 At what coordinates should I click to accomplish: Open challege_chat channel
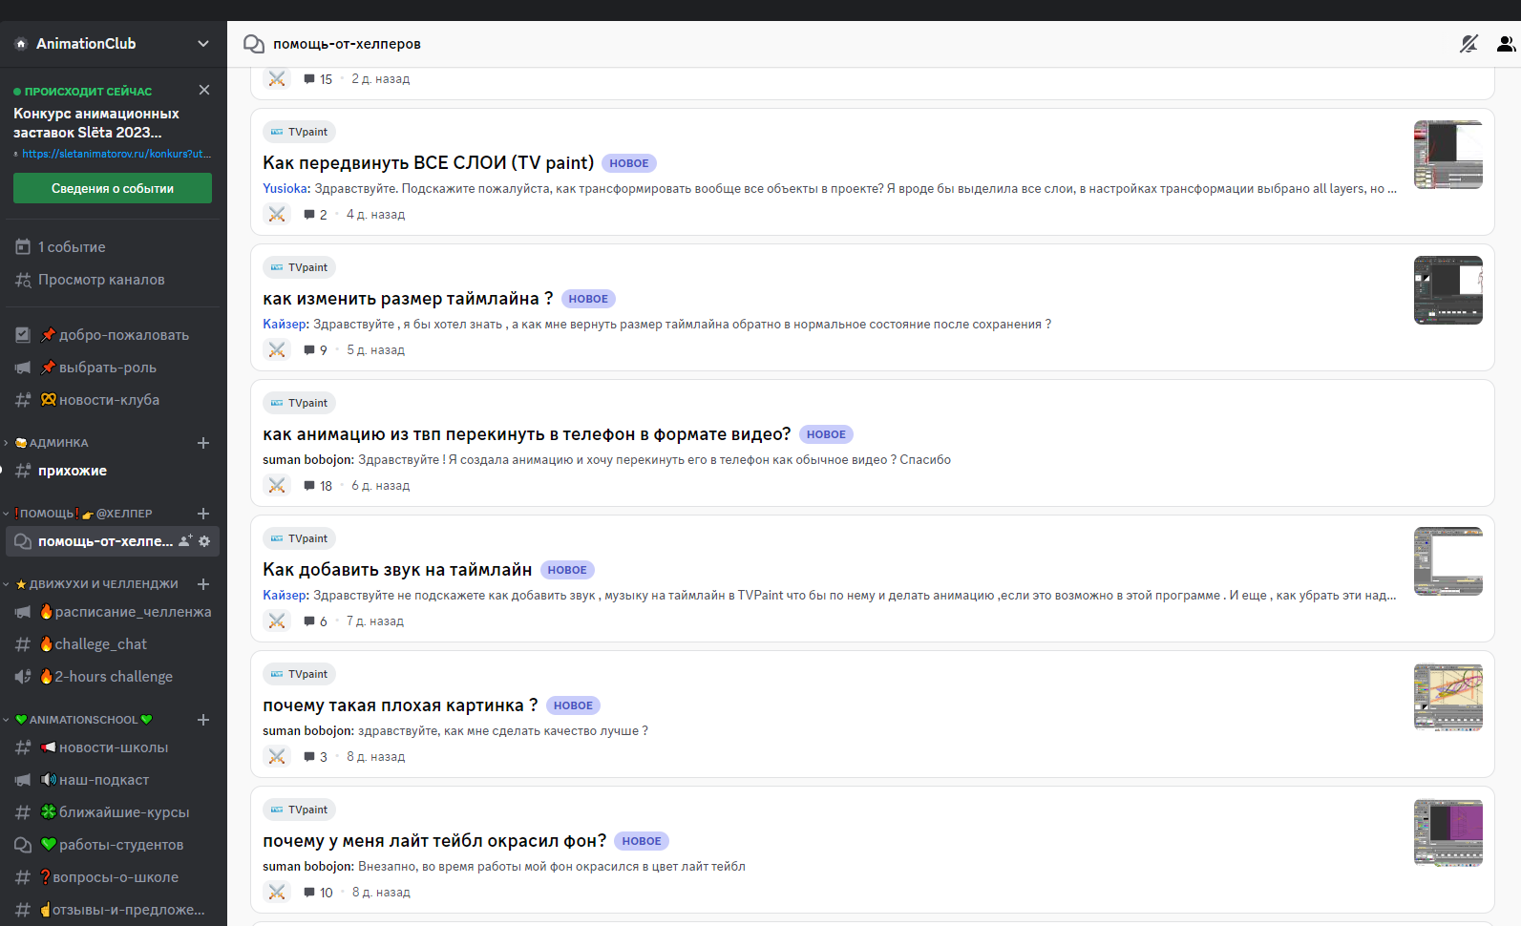click(x=113, y=644)
